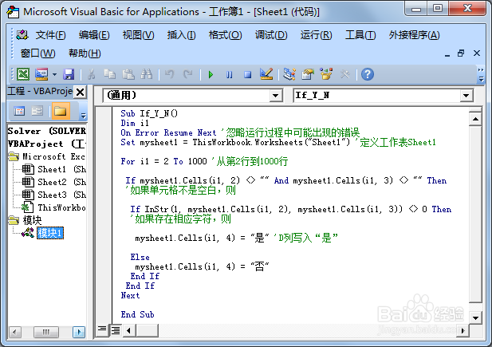Click the Find binoculars icon

[x=147, y=74]
